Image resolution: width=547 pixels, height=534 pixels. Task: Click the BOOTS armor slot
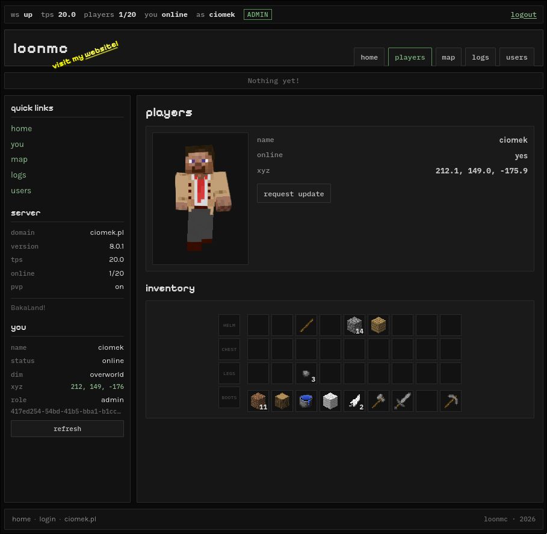[229, 397]
